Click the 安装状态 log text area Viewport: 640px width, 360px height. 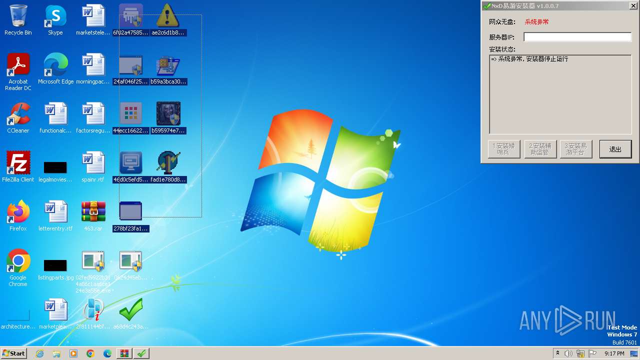point(560,94)
